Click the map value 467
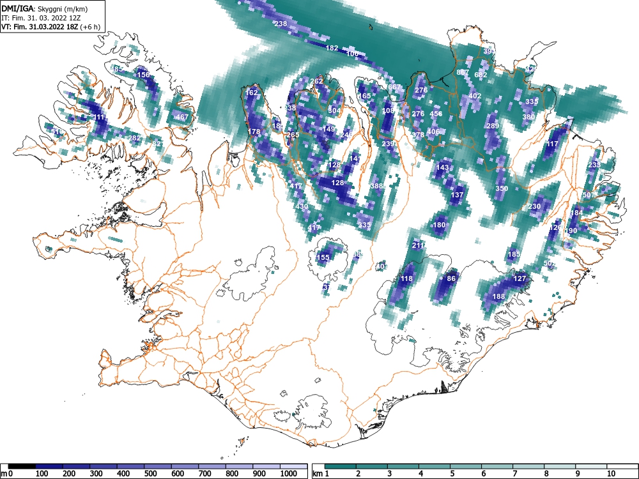This screenshot has width=639, height=479. coord(183,117)
